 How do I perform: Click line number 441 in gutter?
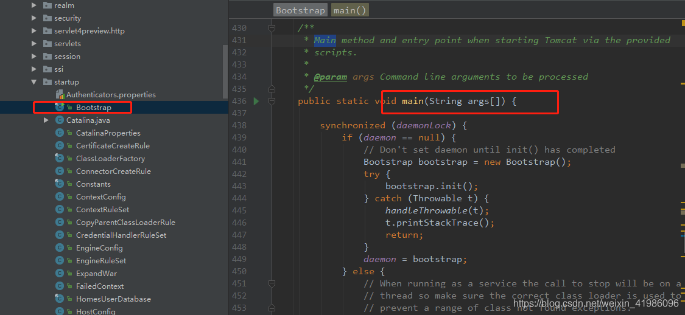239,162
